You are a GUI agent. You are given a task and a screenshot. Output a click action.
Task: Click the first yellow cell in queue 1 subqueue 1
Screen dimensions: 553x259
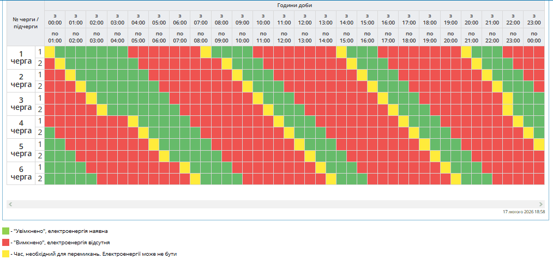click(50, 52)
